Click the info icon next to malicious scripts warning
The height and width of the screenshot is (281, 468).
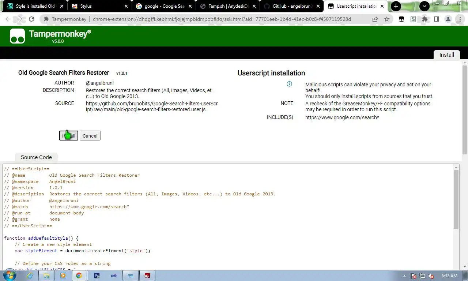[x=289, y=84]
